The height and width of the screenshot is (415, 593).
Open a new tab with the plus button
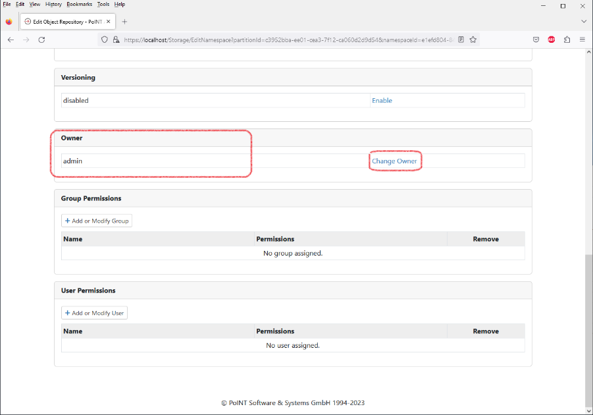(x=124, y=22)
